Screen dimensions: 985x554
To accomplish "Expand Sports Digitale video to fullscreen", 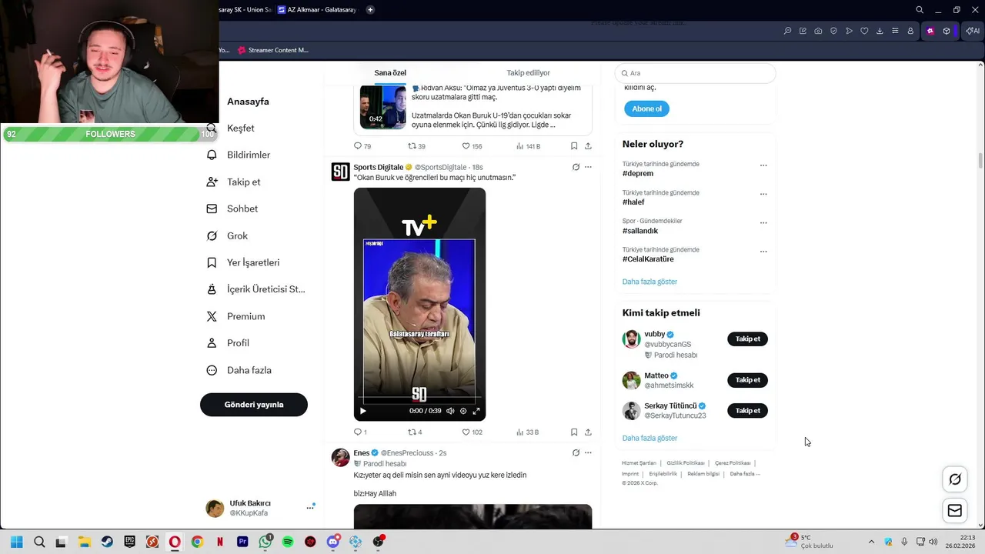I will (x=476, y=411).
